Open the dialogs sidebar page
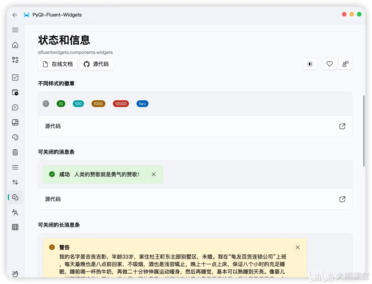Screen dimensions: 372x284 (15, 107)
